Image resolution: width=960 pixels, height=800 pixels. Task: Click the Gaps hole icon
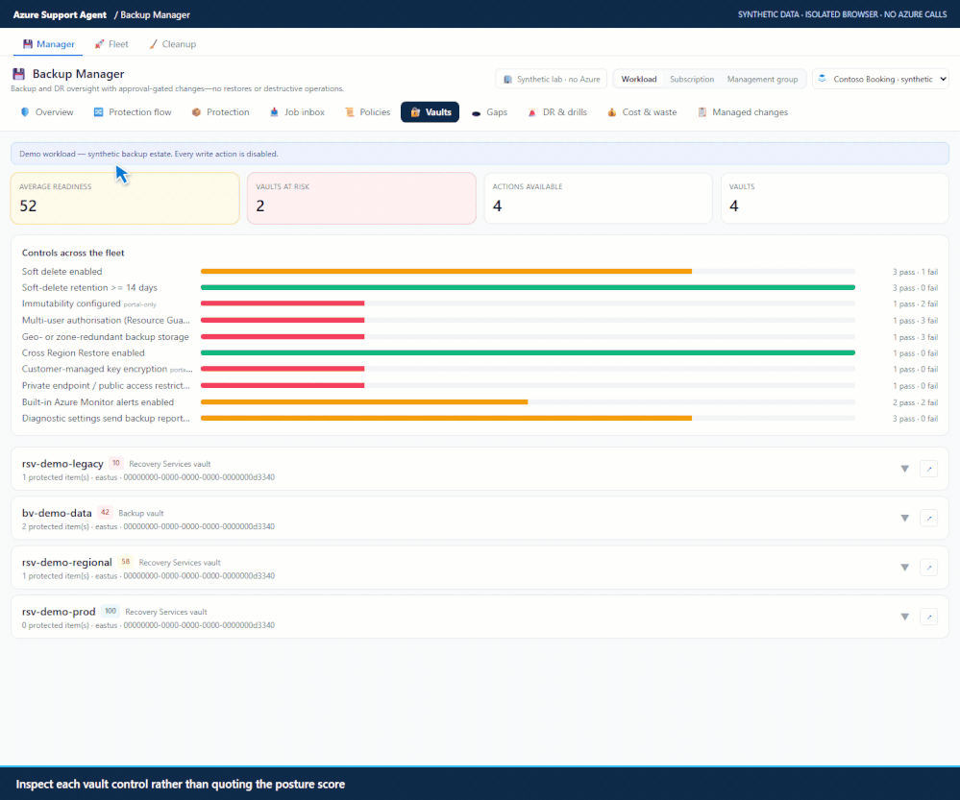pos(477,113)
